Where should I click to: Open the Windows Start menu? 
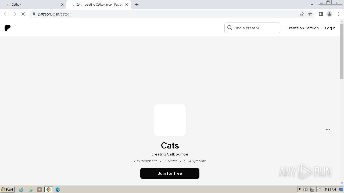tap(7, 190)
